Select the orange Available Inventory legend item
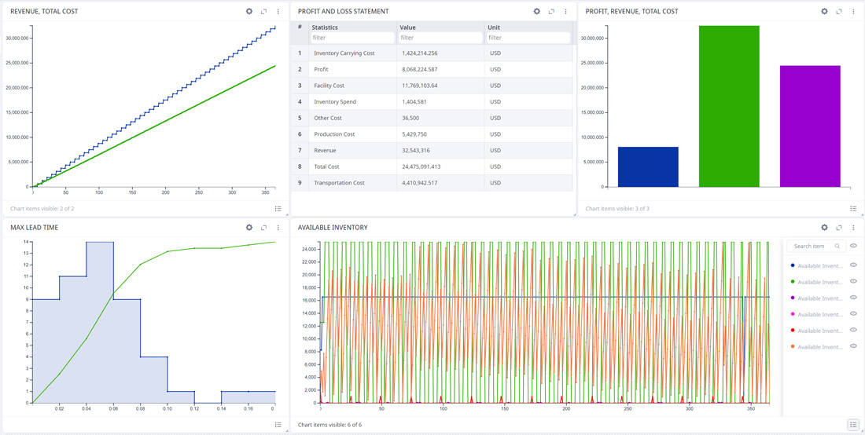 coord(816,347)
